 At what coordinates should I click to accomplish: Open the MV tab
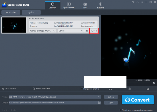pos(85,5)
